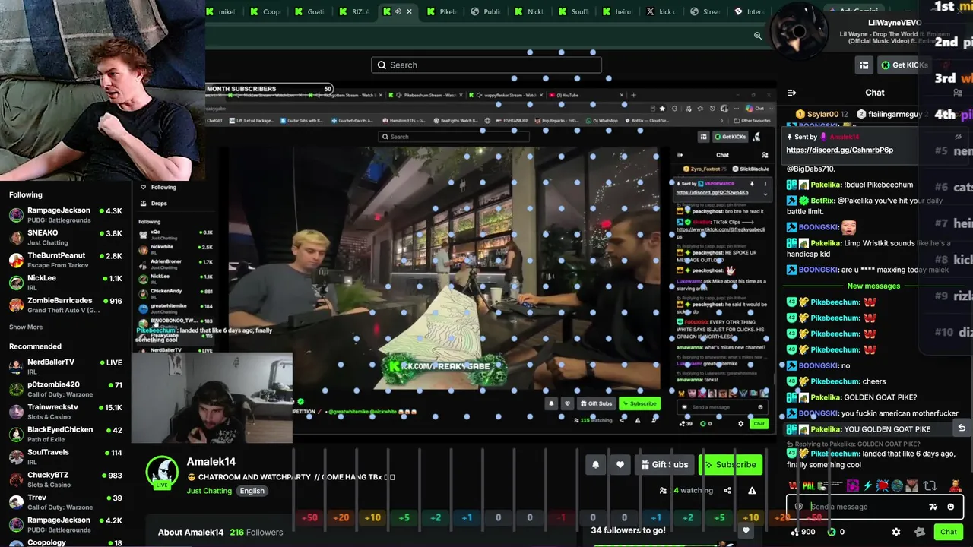
Task: Open NickLee channel in Following list
Action: point(67,283)
